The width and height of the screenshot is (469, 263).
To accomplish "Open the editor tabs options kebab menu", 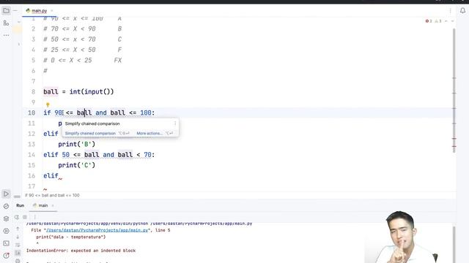I will pos(450,11).
